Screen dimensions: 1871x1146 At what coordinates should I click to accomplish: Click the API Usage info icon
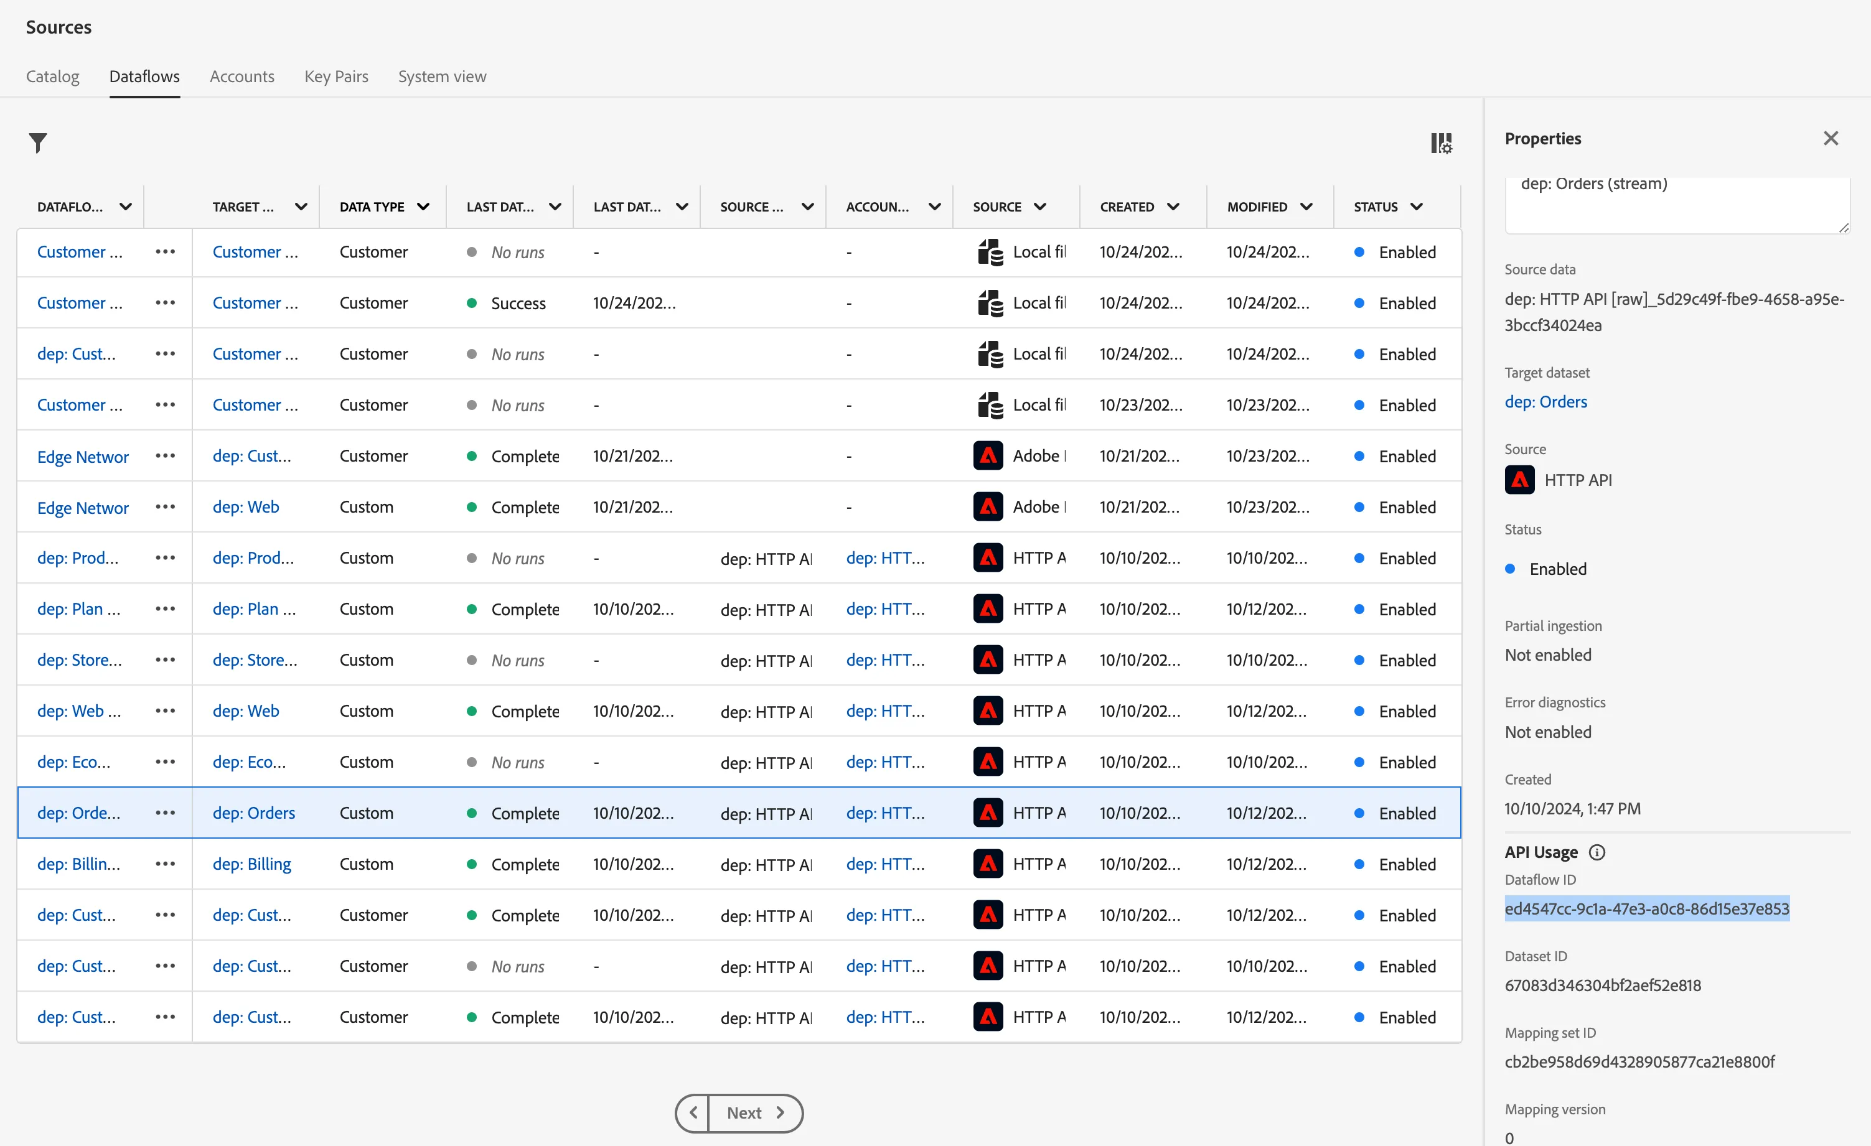(x=1597, y=852)
